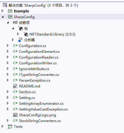
Task: Collapse the SharpConfig project node
Action: 3,17
